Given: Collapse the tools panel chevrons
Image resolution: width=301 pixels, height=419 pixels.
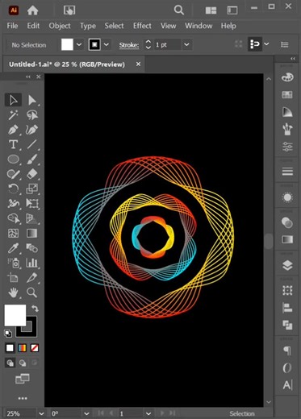Looking at the screenshot, I should (28, 77).
